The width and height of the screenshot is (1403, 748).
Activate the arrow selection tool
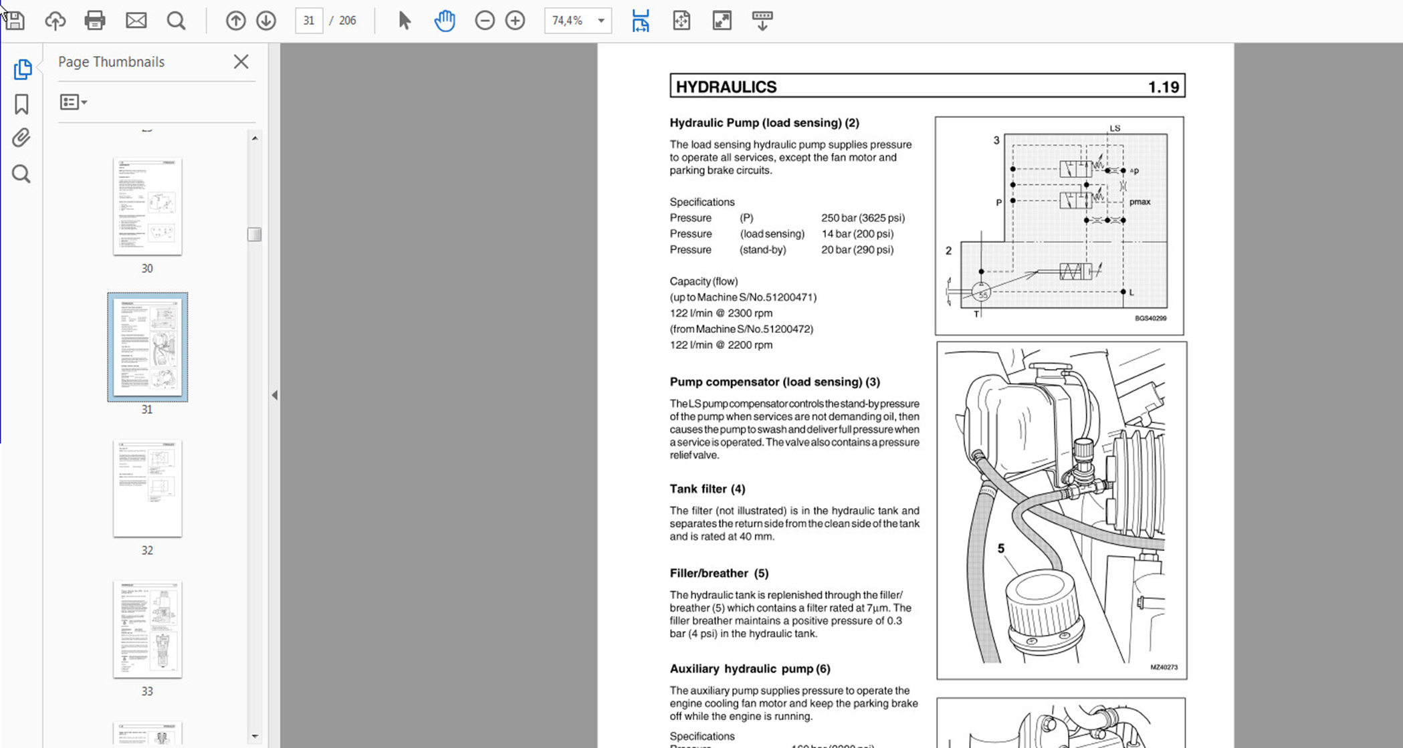(x=404, y=21)
